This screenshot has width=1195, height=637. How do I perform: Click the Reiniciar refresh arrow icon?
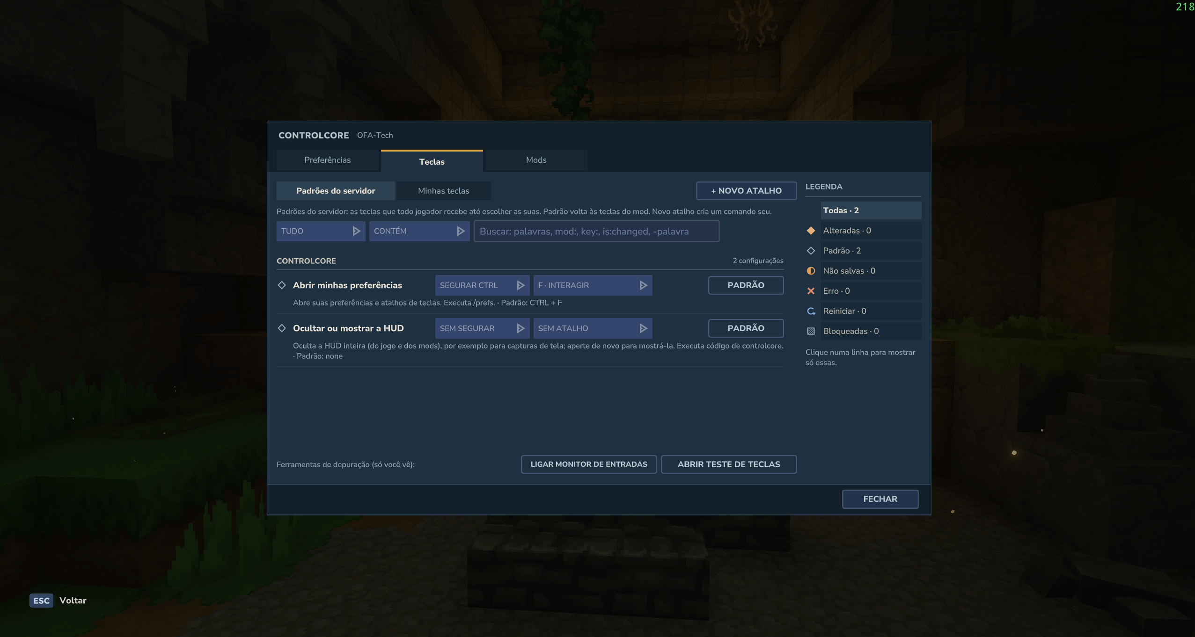point(811,311)
